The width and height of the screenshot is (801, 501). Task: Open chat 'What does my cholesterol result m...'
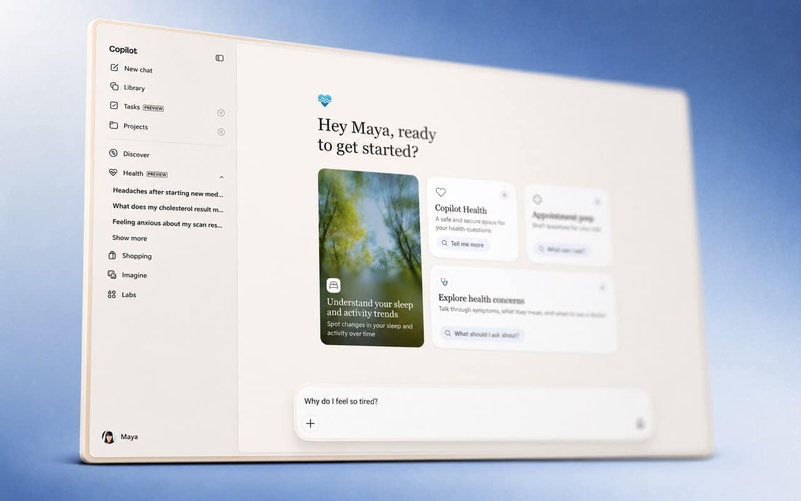tap(168, 208)
